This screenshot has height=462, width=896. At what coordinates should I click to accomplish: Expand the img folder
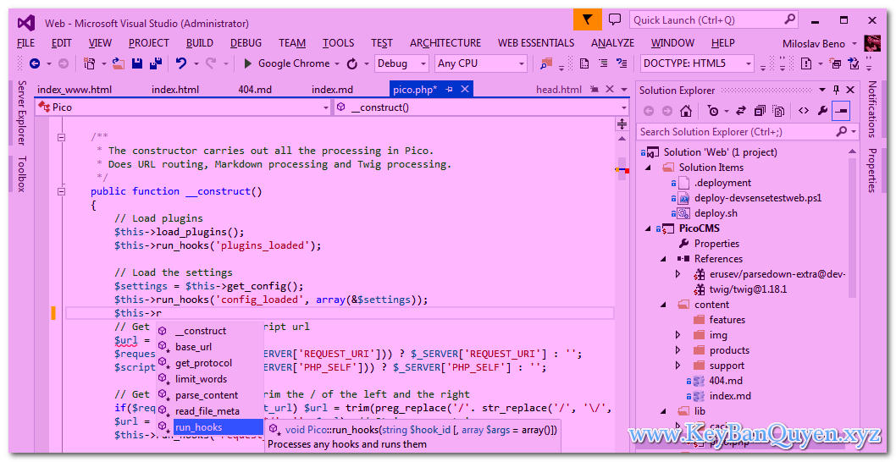(678, 335)
